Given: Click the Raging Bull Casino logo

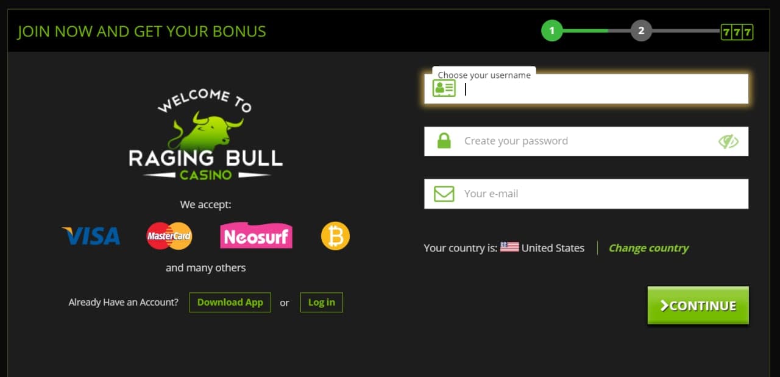Looking at the screenshot, I should point(205,135).
